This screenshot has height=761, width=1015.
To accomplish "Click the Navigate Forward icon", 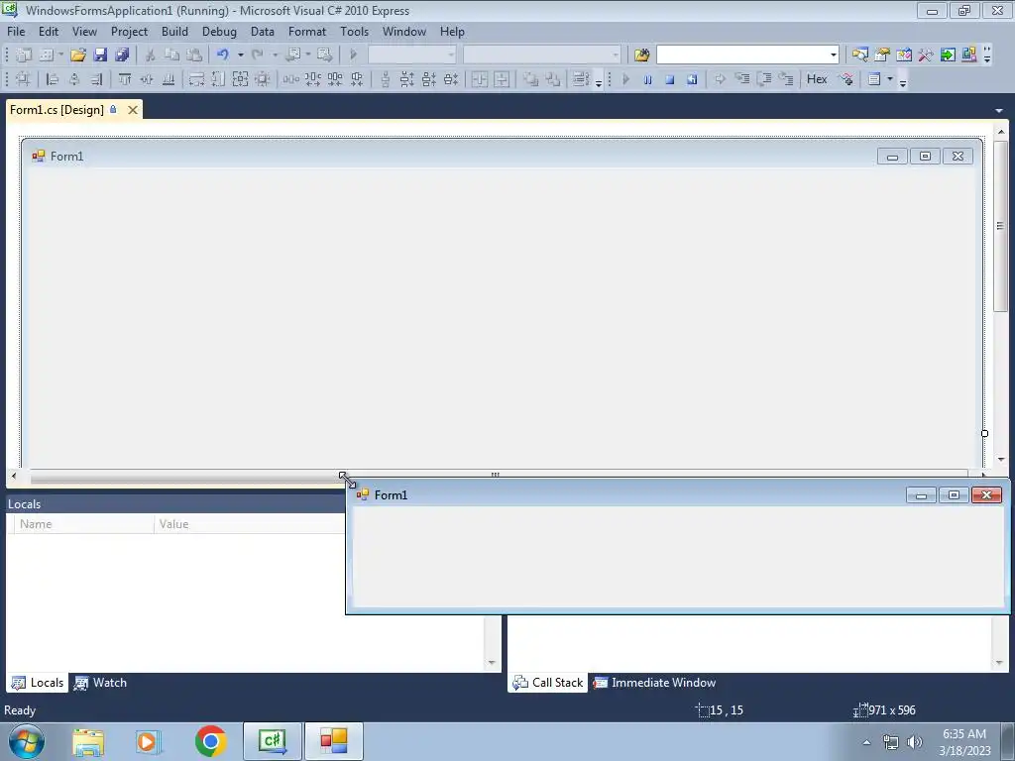I will point(325,55).
